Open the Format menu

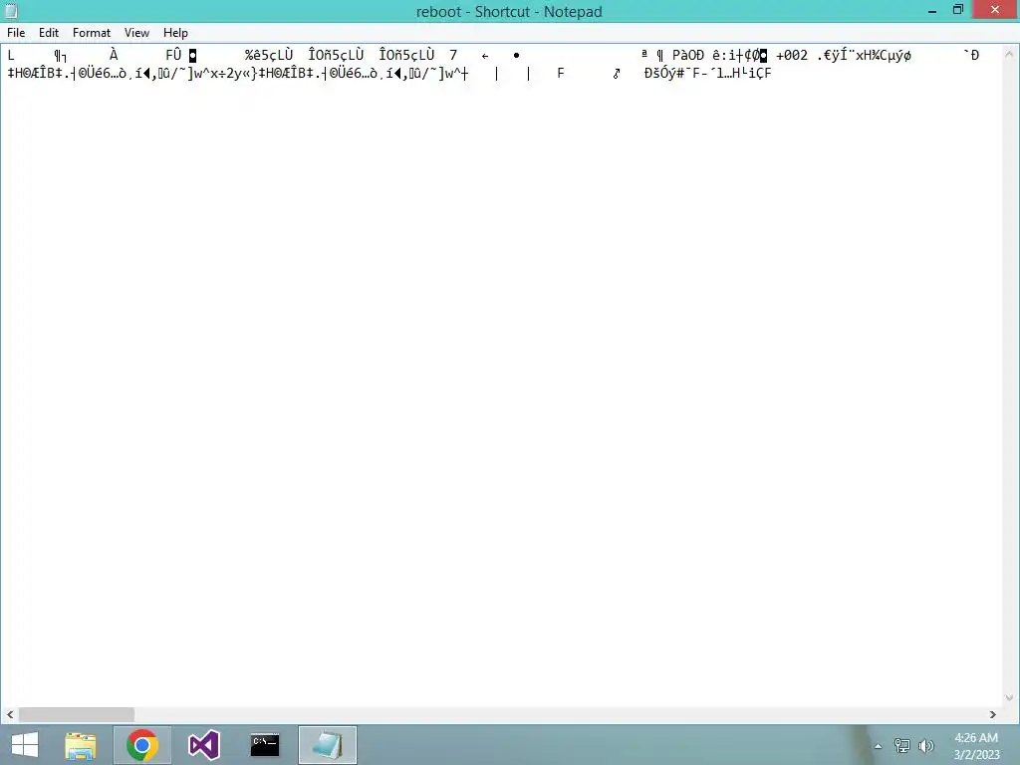point(91,33)
